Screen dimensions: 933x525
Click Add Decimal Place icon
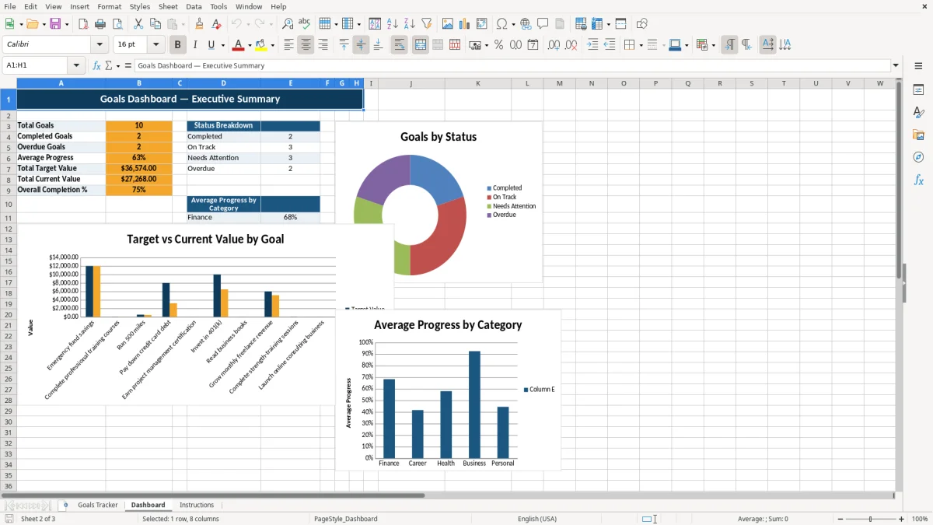coord(554,45)
